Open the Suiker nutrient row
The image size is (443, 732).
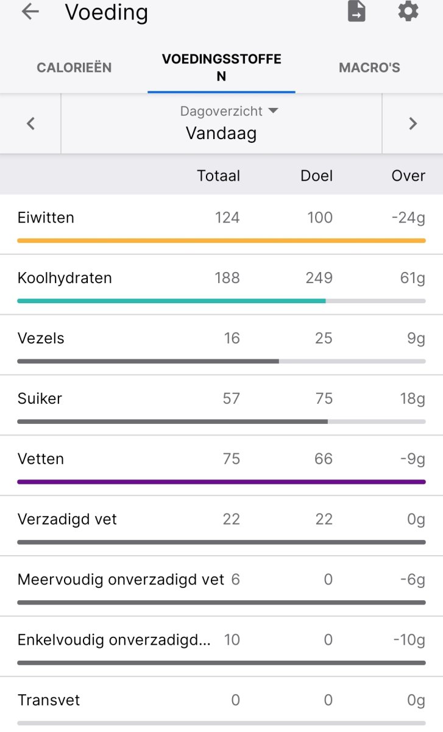pyautogui.click(x=40, y=399)
